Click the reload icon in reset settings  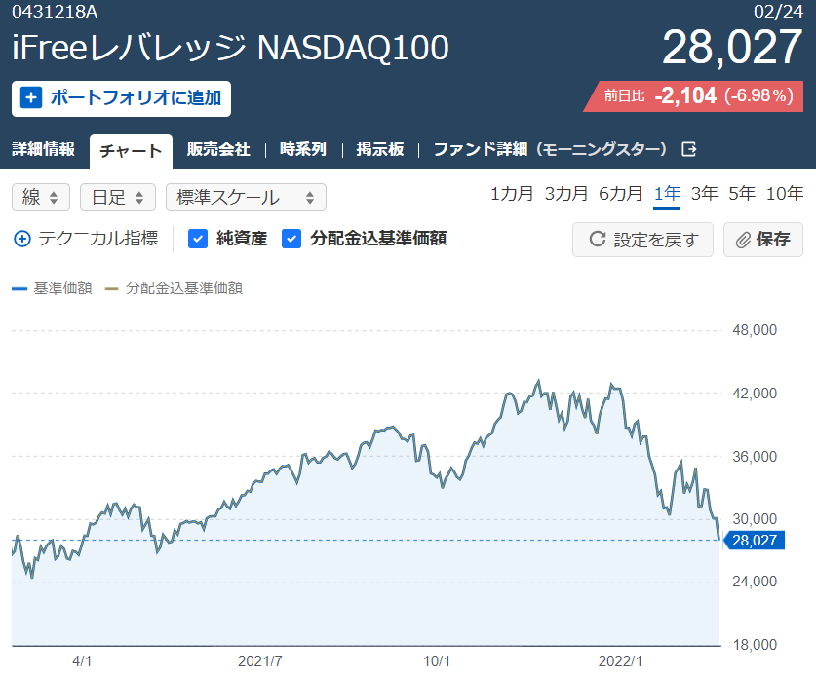click(x=597, y=240)
